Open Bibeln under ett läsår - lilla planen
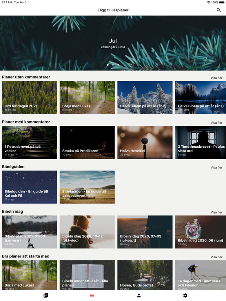 point(87,275)
